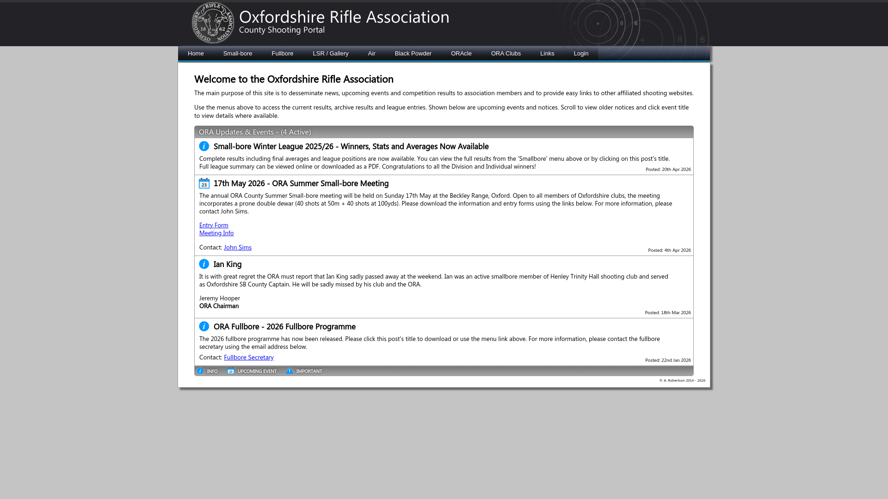Click the Welcome to the Oxfordshire Rifle Association heading
Viewport: 888px width, 499px height.
pyautogui.click(x=294, y=79)
